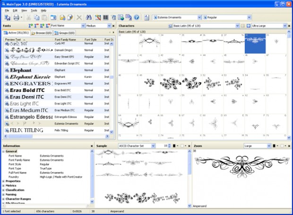The image size is (293, 215).
Task: Click the blue arrow icon left of Ultra Large
Action: click(248, 26)
